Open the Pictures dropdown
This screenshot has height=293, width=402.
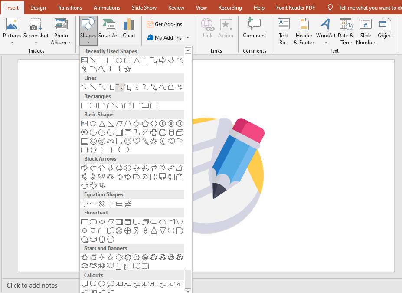(x=12, y=43)
